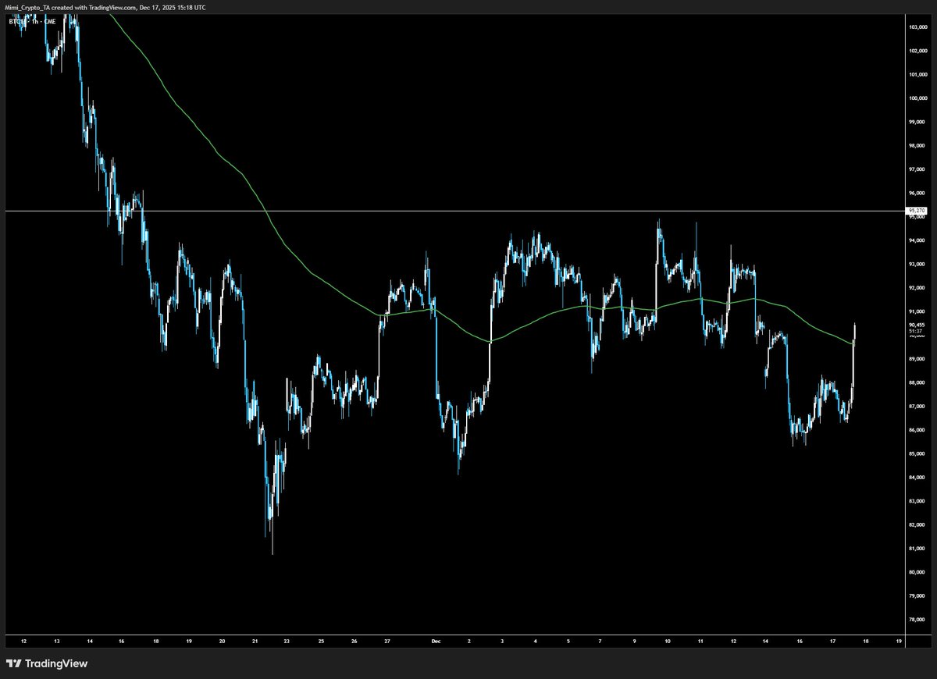Click the 25 date on the time axis

pos(321,641)
